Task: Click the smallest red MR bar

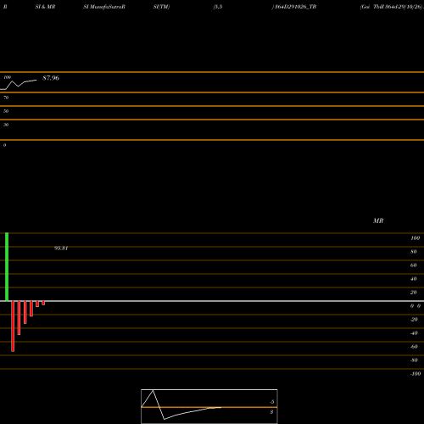Action: coord(43,303)
